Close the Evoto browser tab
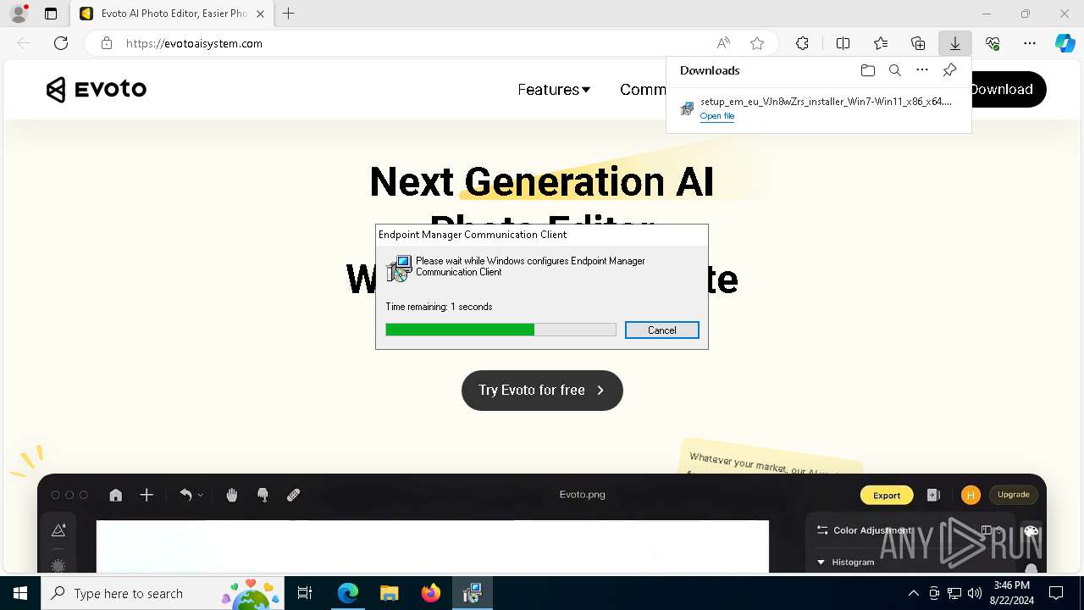 pos(260,14)
